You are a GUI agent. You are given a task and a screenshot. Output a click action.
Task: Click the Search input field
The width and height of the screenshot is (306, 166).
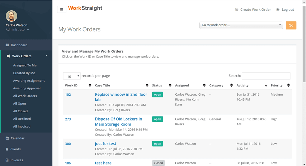pos(266,76)
